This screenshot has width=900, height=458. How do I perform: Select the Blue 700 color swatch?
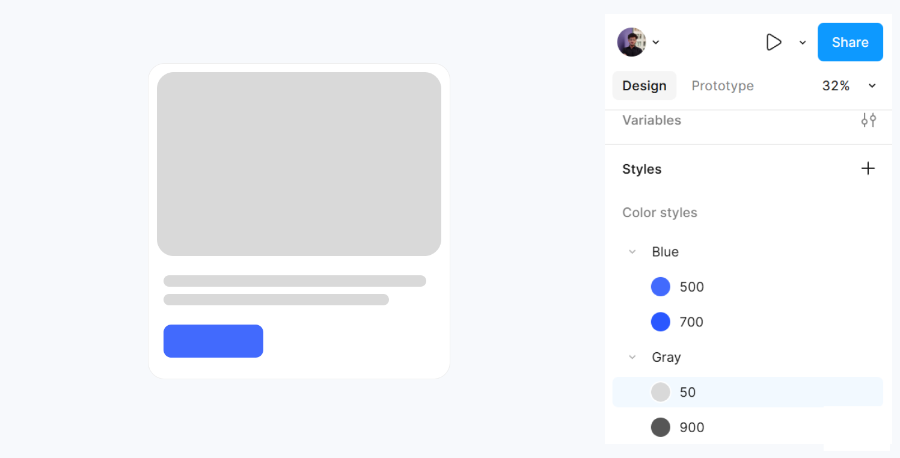pos(661,322)
